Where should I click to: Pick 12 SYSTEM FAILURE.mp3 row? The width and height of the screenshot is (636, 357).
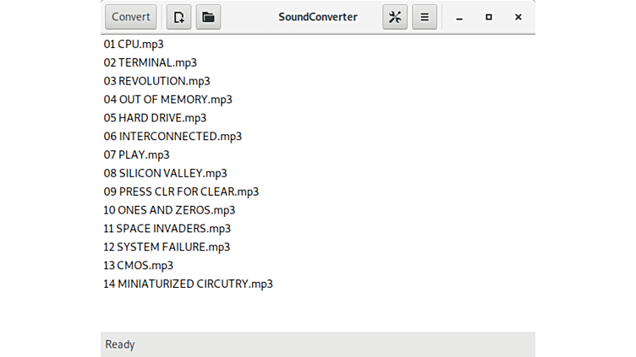click(167, 247)
